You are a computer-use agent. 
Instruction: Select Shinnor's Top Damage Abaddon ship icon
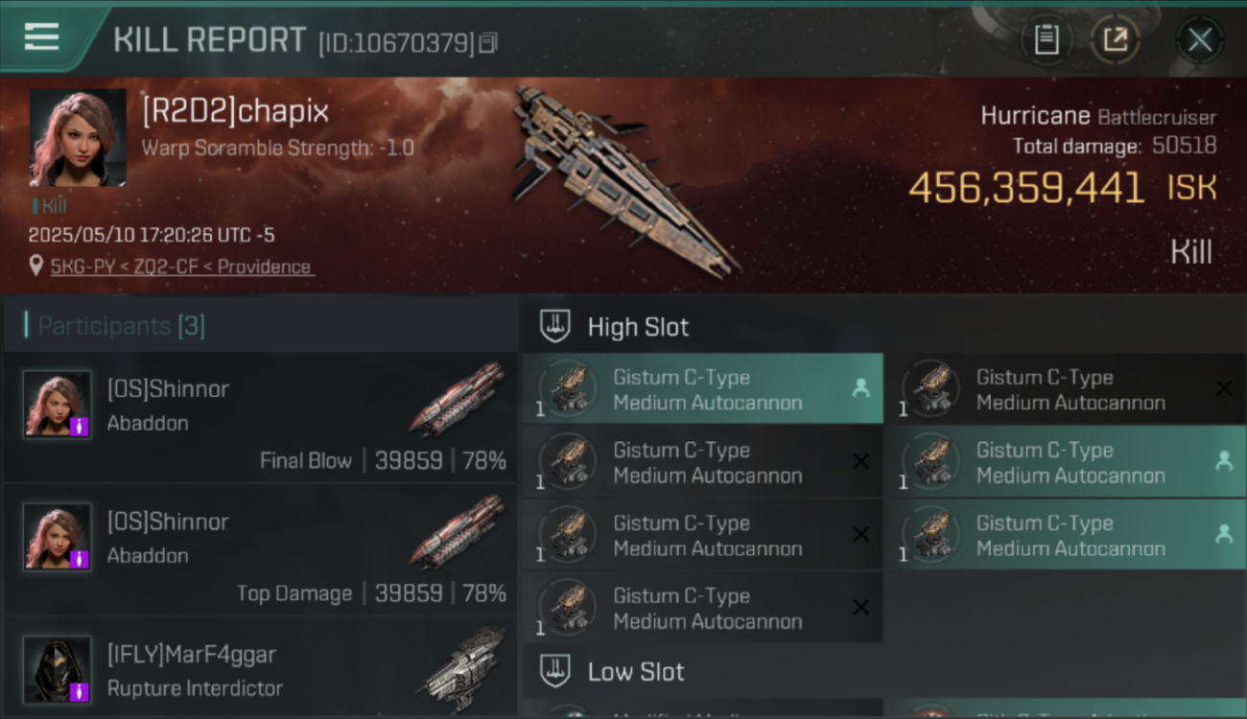[x=457, y=531]
